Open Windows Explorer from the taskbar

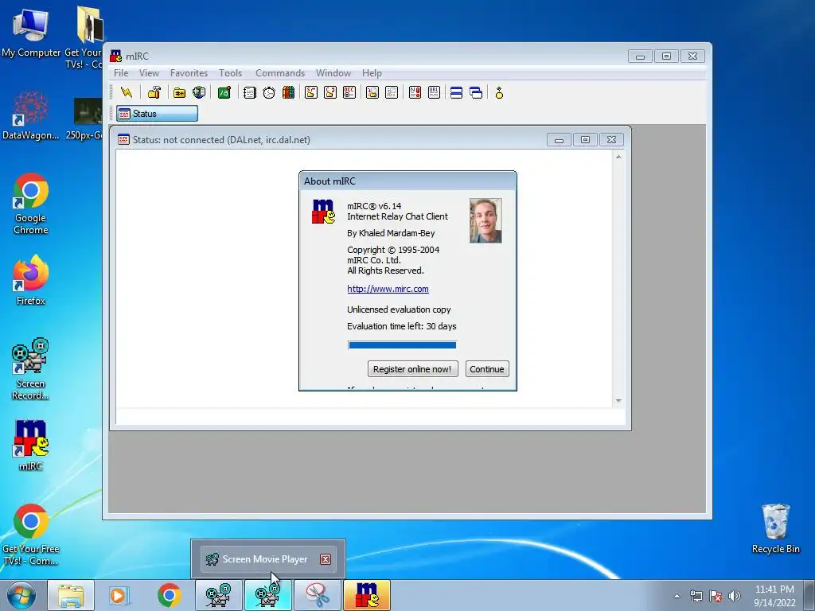pos(71,595)
